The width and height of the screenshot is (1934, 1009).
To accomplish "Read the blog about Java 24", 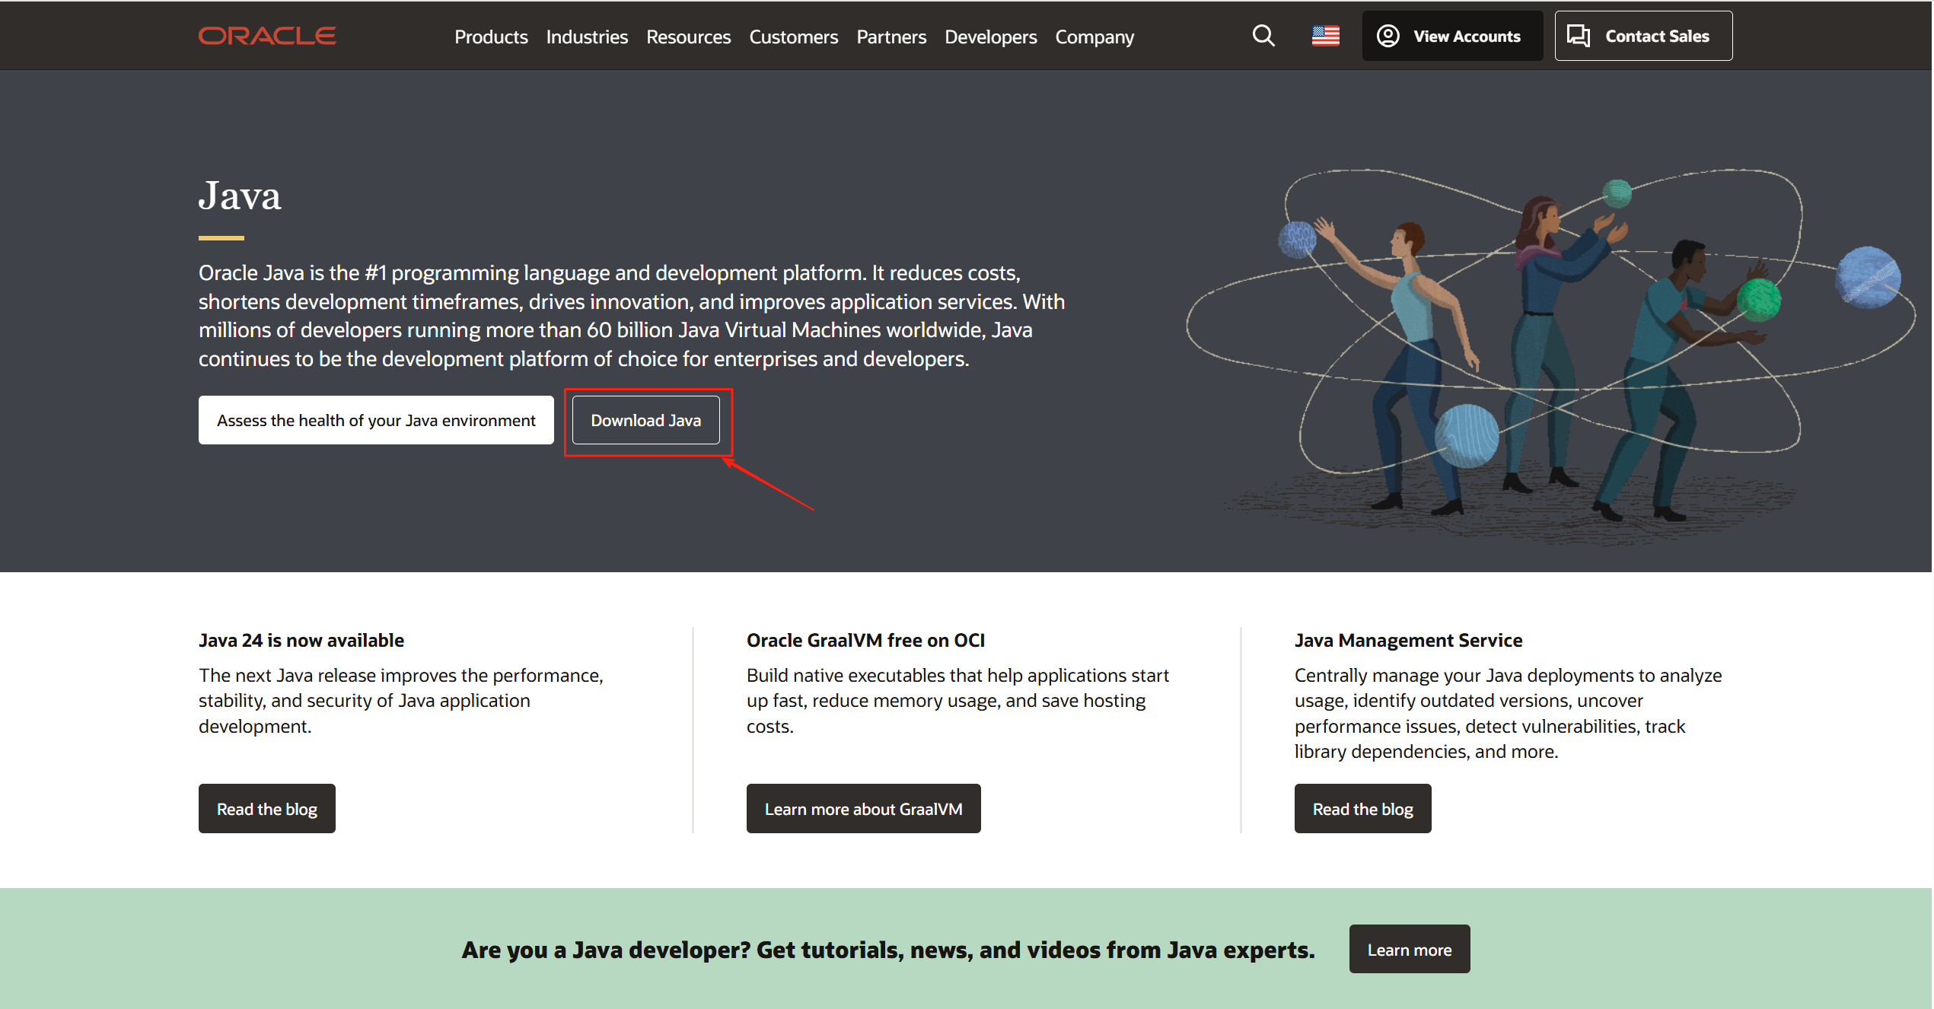I will 266,809.
